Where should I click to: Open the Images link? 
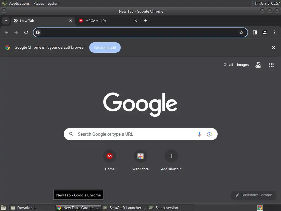(243, 65)
